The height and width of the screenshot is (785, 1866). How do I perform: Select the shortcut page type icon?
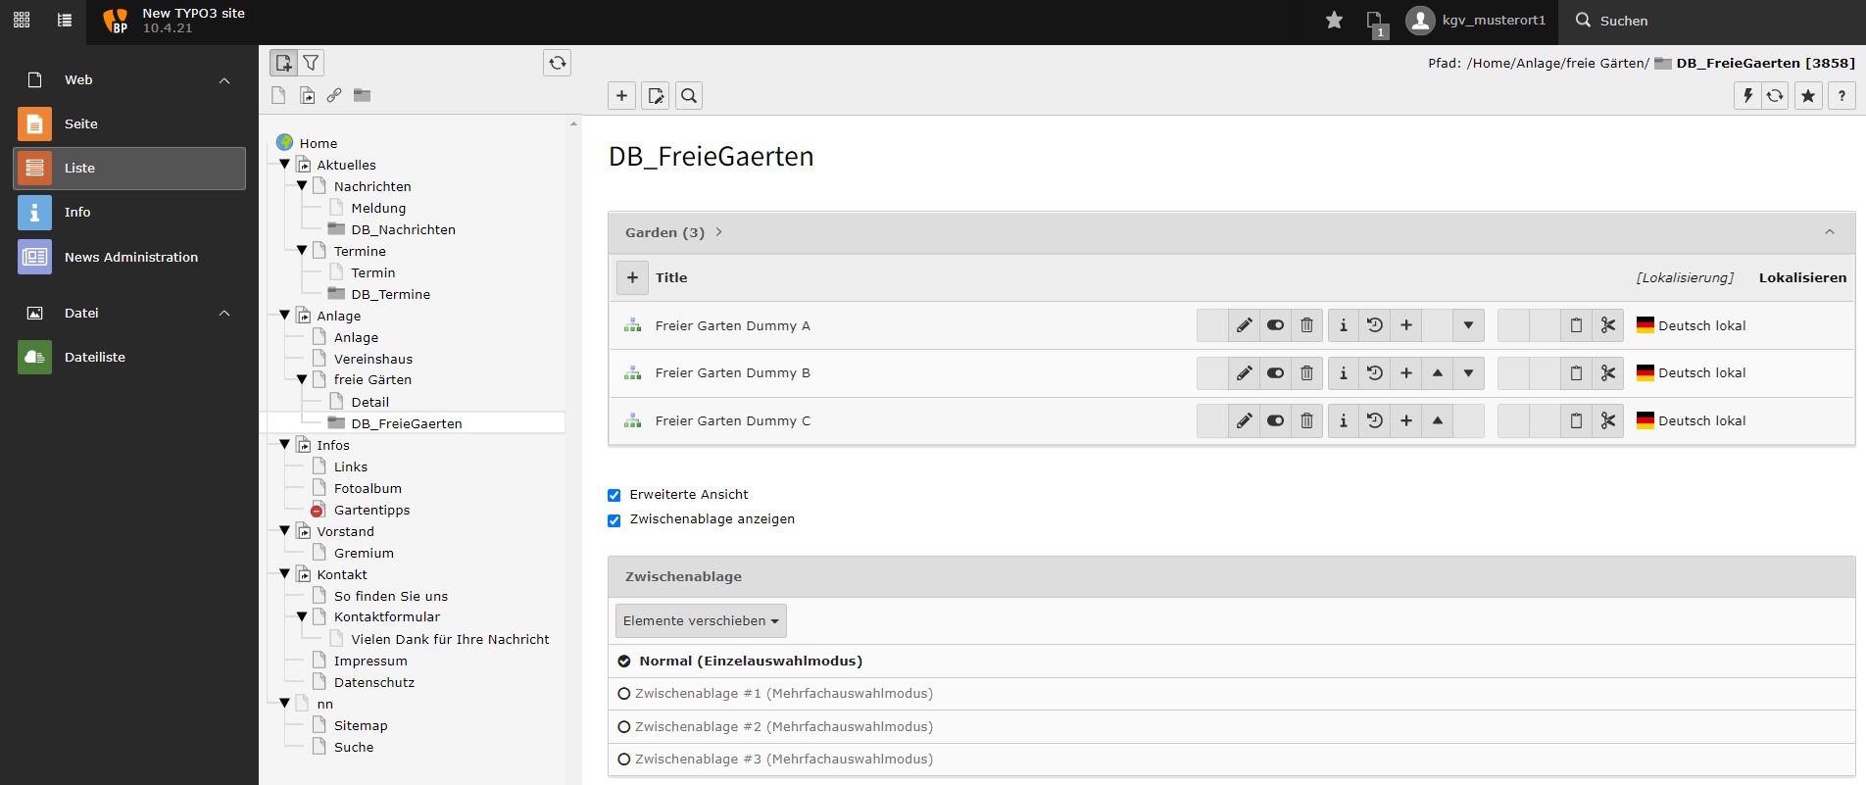tap(307, 95)
